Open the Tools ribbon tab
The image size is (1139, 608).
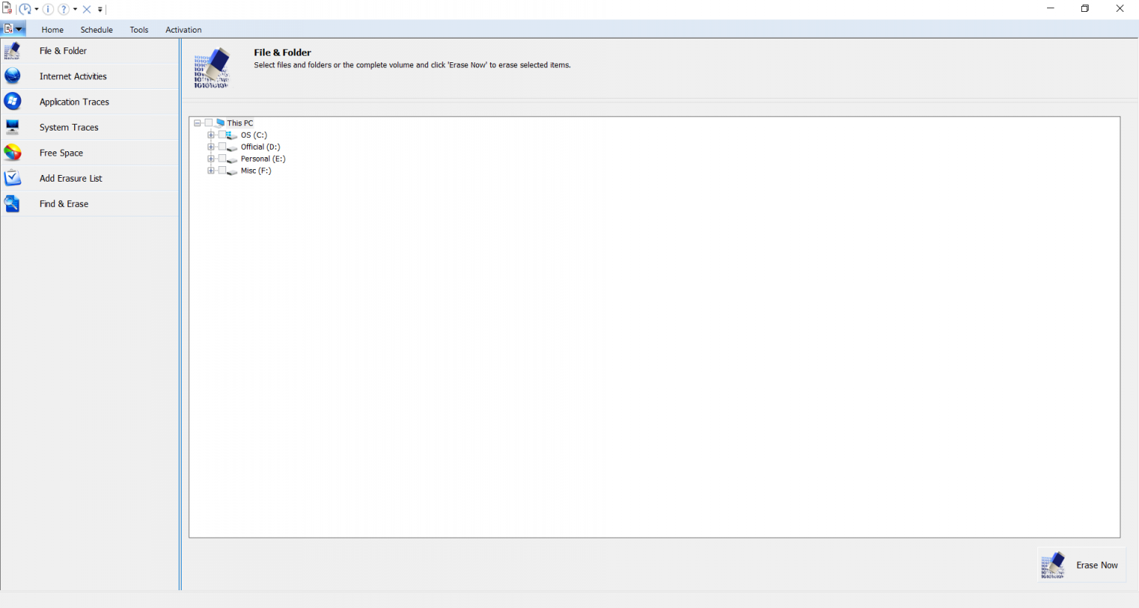point(139,30)
